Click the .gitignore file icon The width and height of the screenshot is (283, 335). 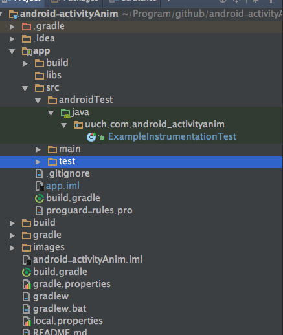39,174
